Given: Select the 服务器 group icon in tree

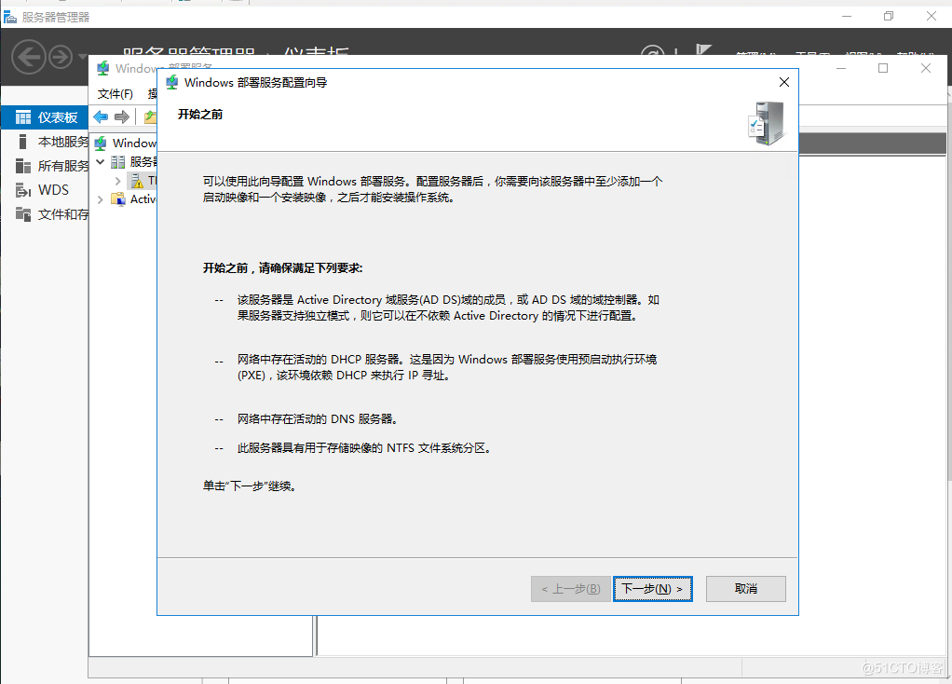Looking at the screenshot, I should [118, 161].
